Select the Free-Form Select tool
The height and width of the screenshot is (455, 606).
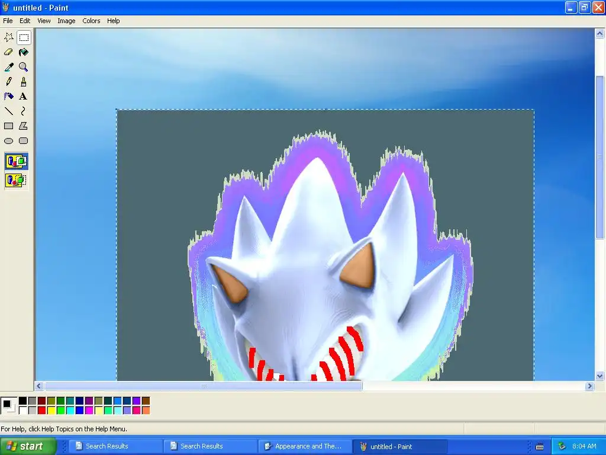(8, 37)
